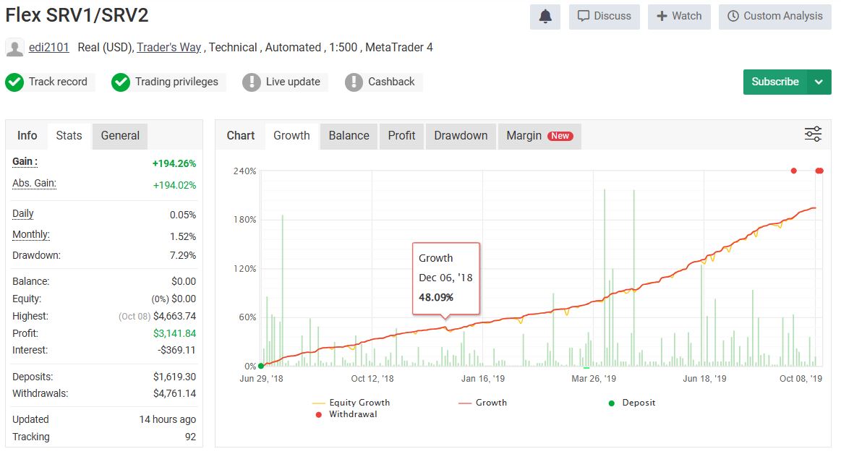
Task: Expand the Gain details row
Action: click(25, 162)
